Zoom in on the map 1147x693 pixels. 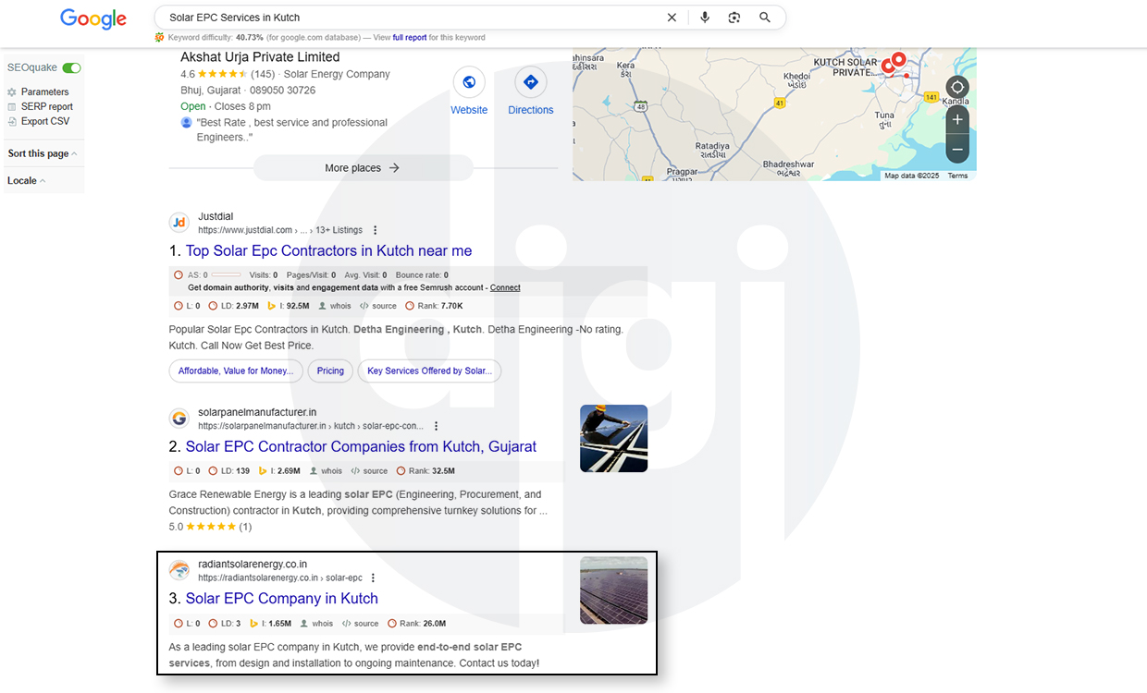[x=957, y=119]
